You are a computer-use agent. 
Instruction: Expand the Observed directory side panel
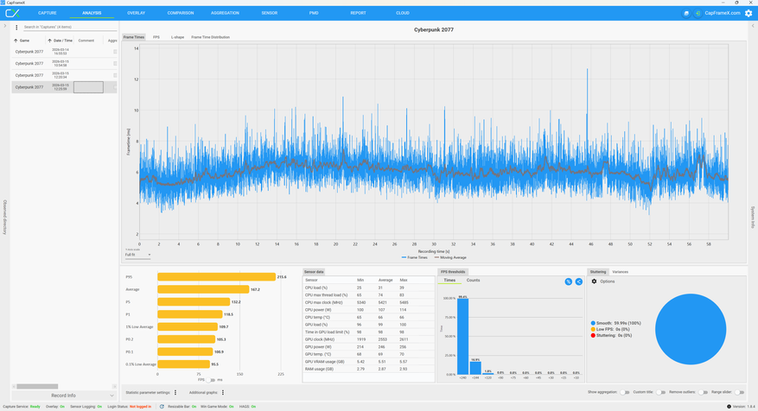(5, 216)
